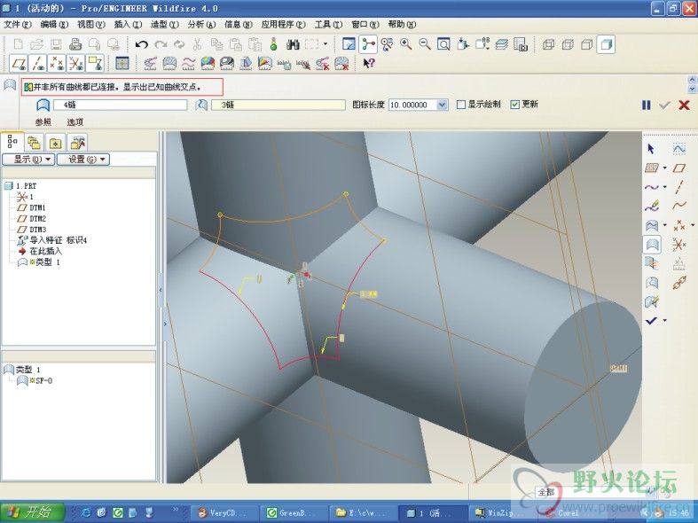The height and width of the screenshot is (523, 698).
Task: Open the 分析(A) menu
Action: point(201,25)
